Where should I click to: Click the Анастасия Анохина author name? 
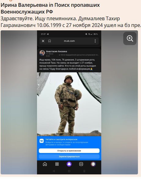pyautogui.click(x=57, y=51)
